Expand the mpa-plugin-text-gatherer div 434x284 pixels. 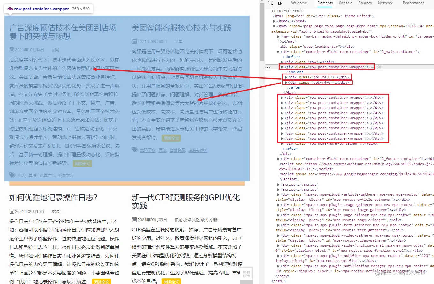[278, 225]
